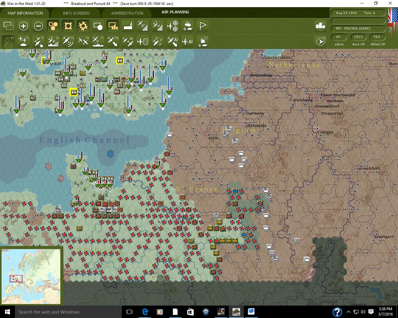
Task: Zoom in the map with plus icon
Action: pyautogui.click(x=23, y=26)
